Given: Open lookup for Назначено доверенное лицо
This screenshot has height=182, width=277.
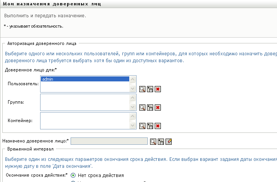Looking at the screenshot, I should pyautogui.click(x=153, y=142).
